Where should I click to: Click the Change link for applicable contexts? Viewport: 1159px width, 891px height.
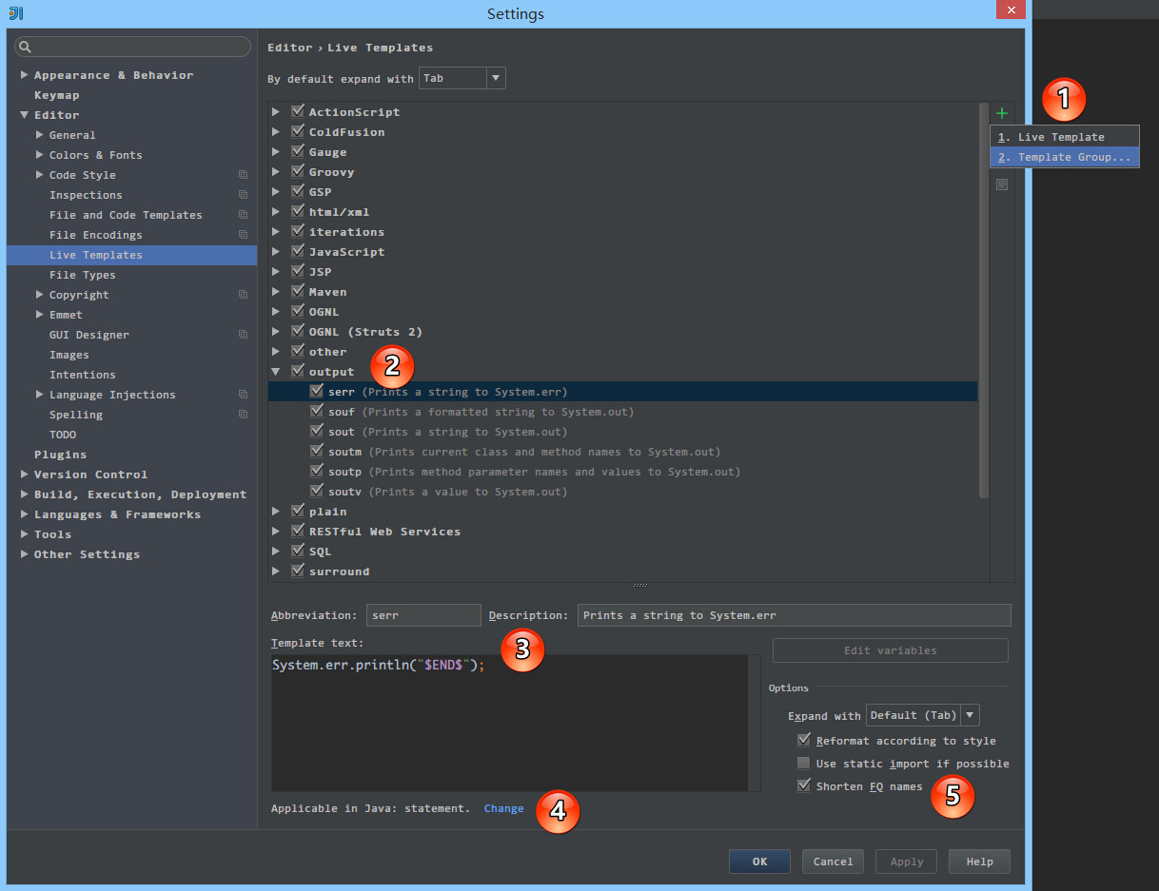503,808
